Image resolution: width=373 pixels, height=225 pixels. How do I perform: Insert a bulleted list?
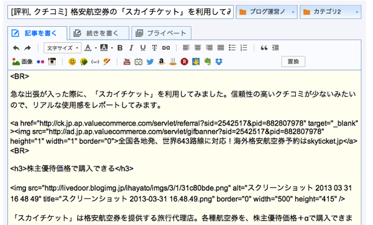(x=232, y=48)
